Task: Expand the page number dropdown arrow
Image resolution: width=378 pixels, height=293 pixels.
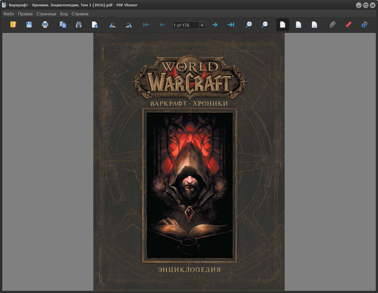Action: click(x=202, y=25)
